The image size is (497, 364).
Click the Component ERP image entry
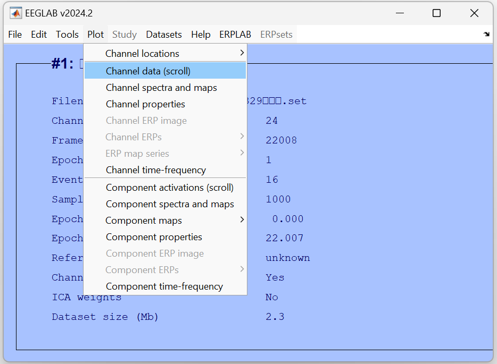click(x=165, y=253)
